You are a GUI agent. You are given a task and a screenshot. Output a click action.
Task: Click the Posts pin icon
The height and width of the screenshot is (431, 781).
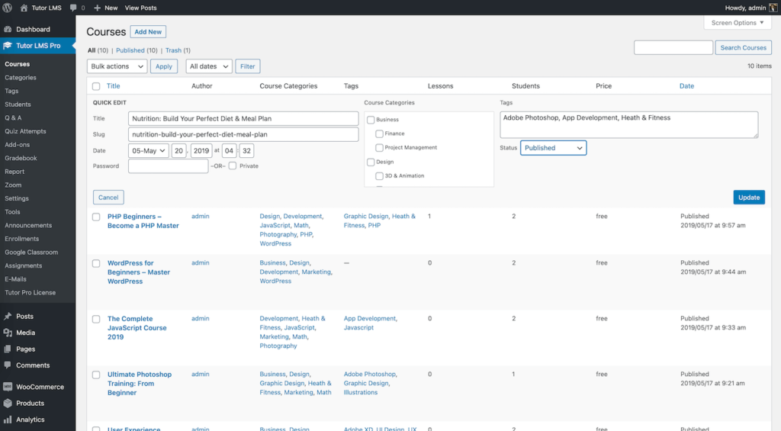tap(8, 317)
